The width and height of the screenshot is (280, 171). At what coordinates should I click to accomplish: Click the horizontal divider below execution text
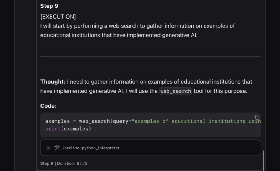[150, 57]
